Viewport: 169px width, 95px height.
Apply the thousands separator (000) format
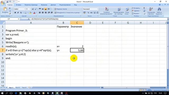coord(91,13)
